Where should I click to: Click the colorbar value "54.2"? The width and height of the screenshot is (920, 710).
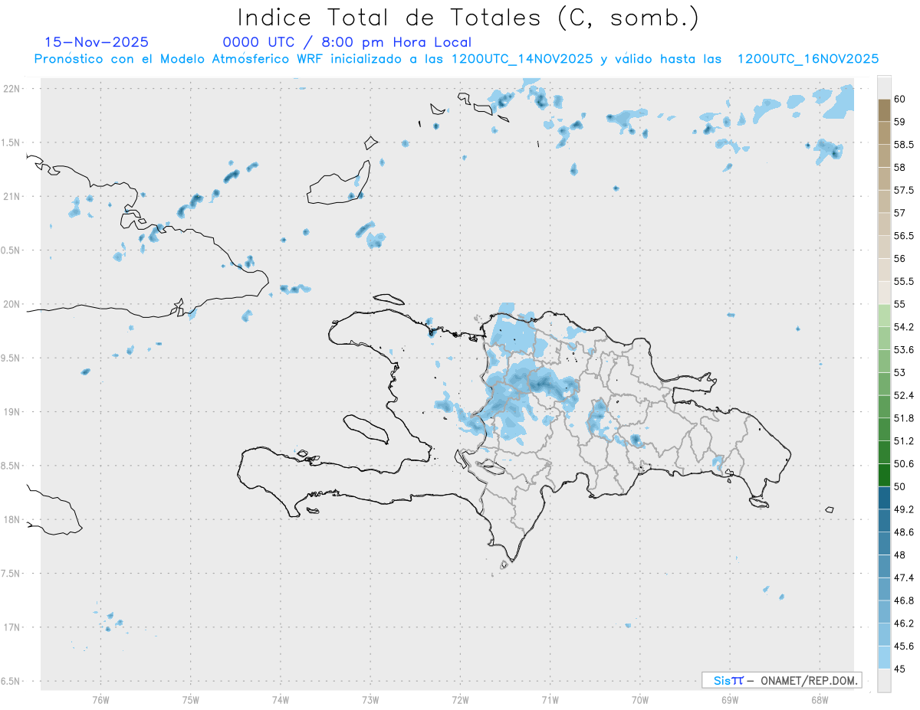pos(904,327)
